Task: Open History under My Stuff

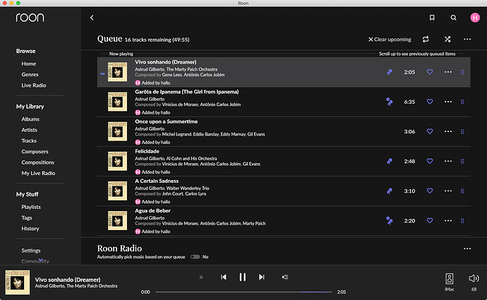Action: tap(30, 229)
